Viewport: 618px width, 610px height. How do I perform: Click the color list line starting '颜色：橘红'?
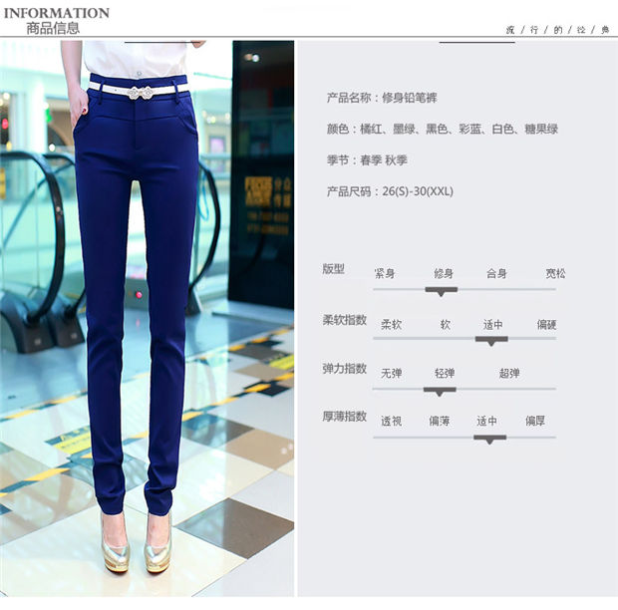pos(443,129)
